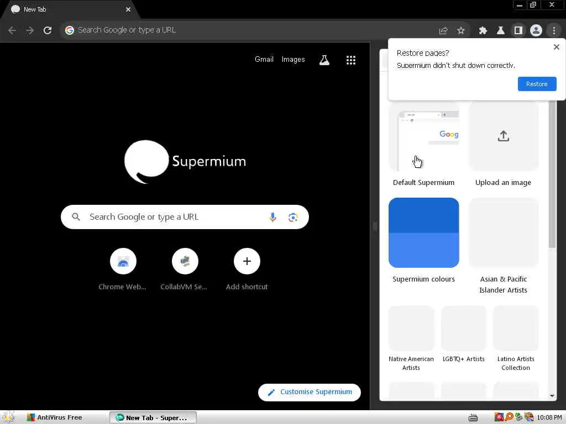Click the forward navigation arrow
This screenshot has height=424, width=566.
click(x=30, y=30)
